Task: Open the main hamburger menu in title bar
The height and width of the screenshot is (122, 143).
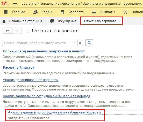Action: [15, 4]
